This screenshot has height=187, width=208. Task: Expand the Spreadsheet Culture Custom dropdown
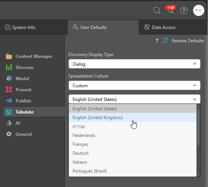pyautogui.click(x=134, y=86)
